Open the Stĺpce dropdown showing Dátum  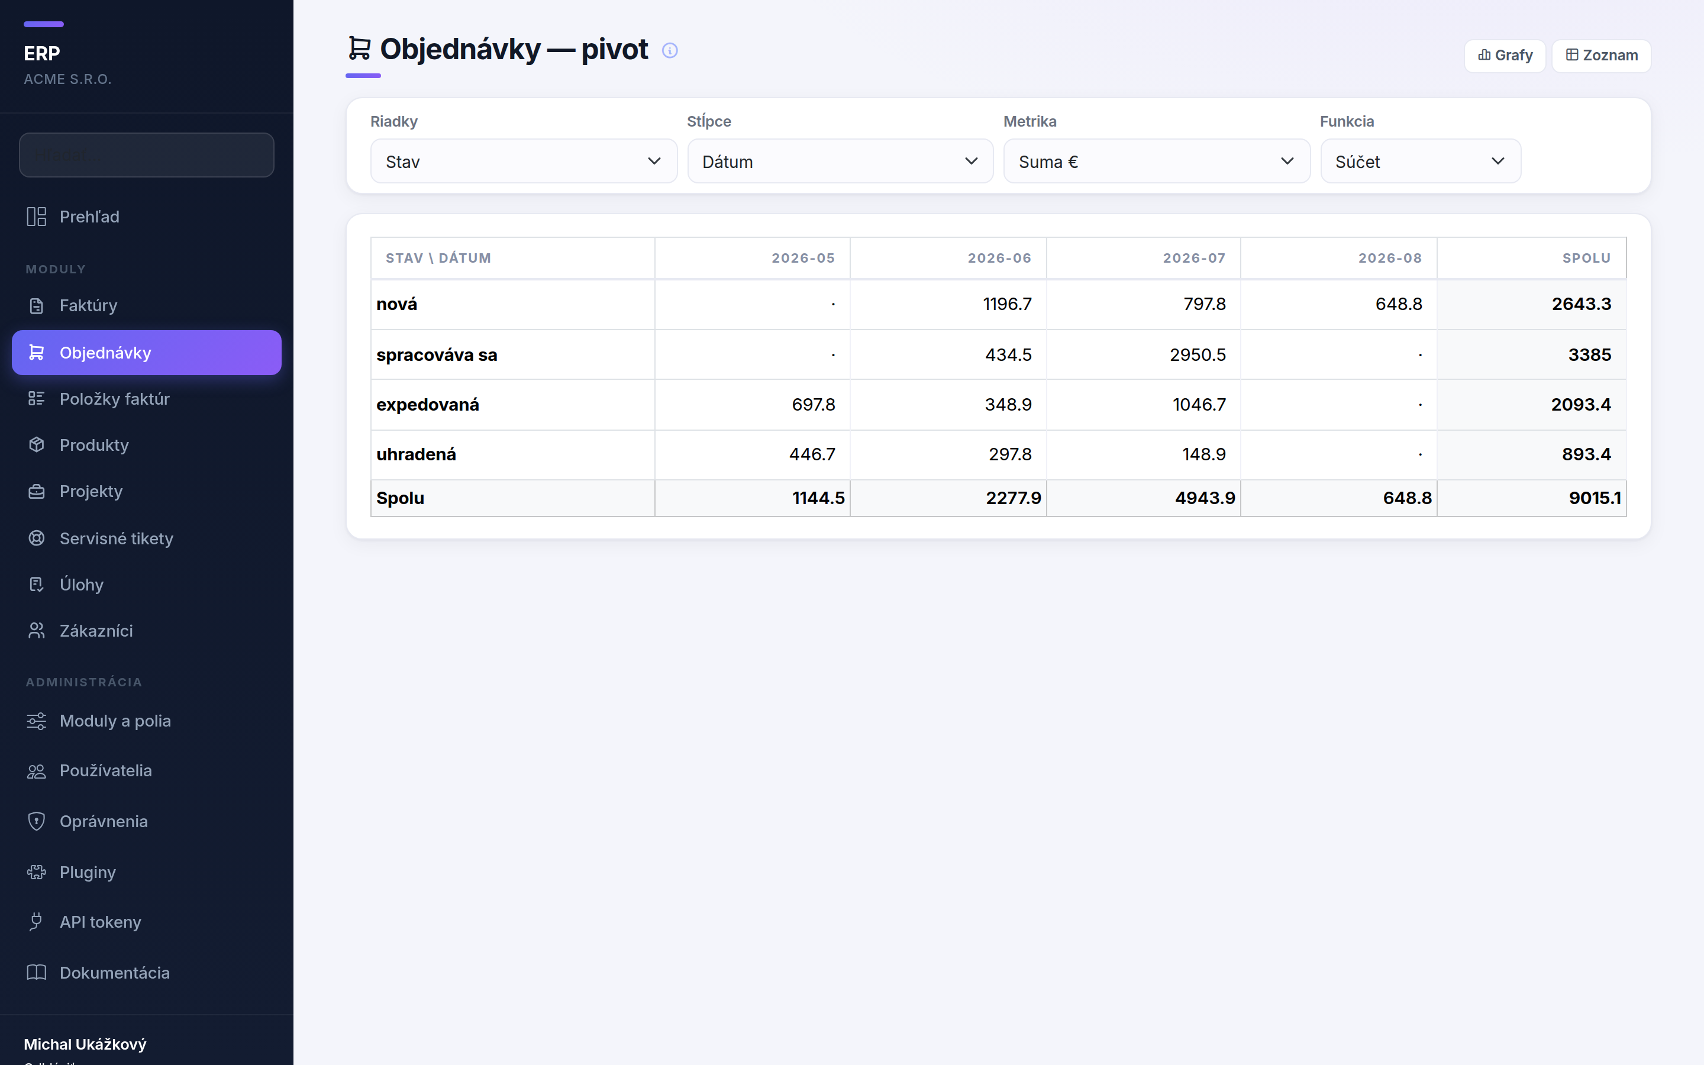coord(840,162)
